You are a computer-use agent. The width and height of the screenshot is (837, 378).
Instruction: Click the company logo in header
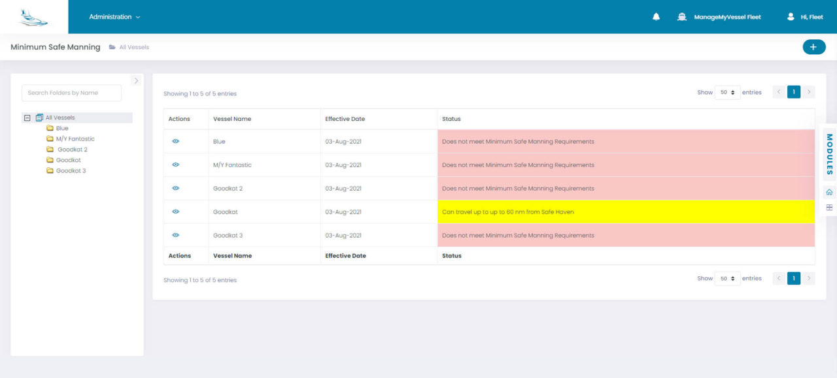point(33,17)
